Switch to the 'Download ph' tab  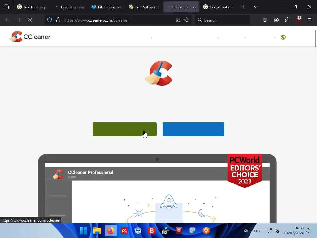[70, 7]
